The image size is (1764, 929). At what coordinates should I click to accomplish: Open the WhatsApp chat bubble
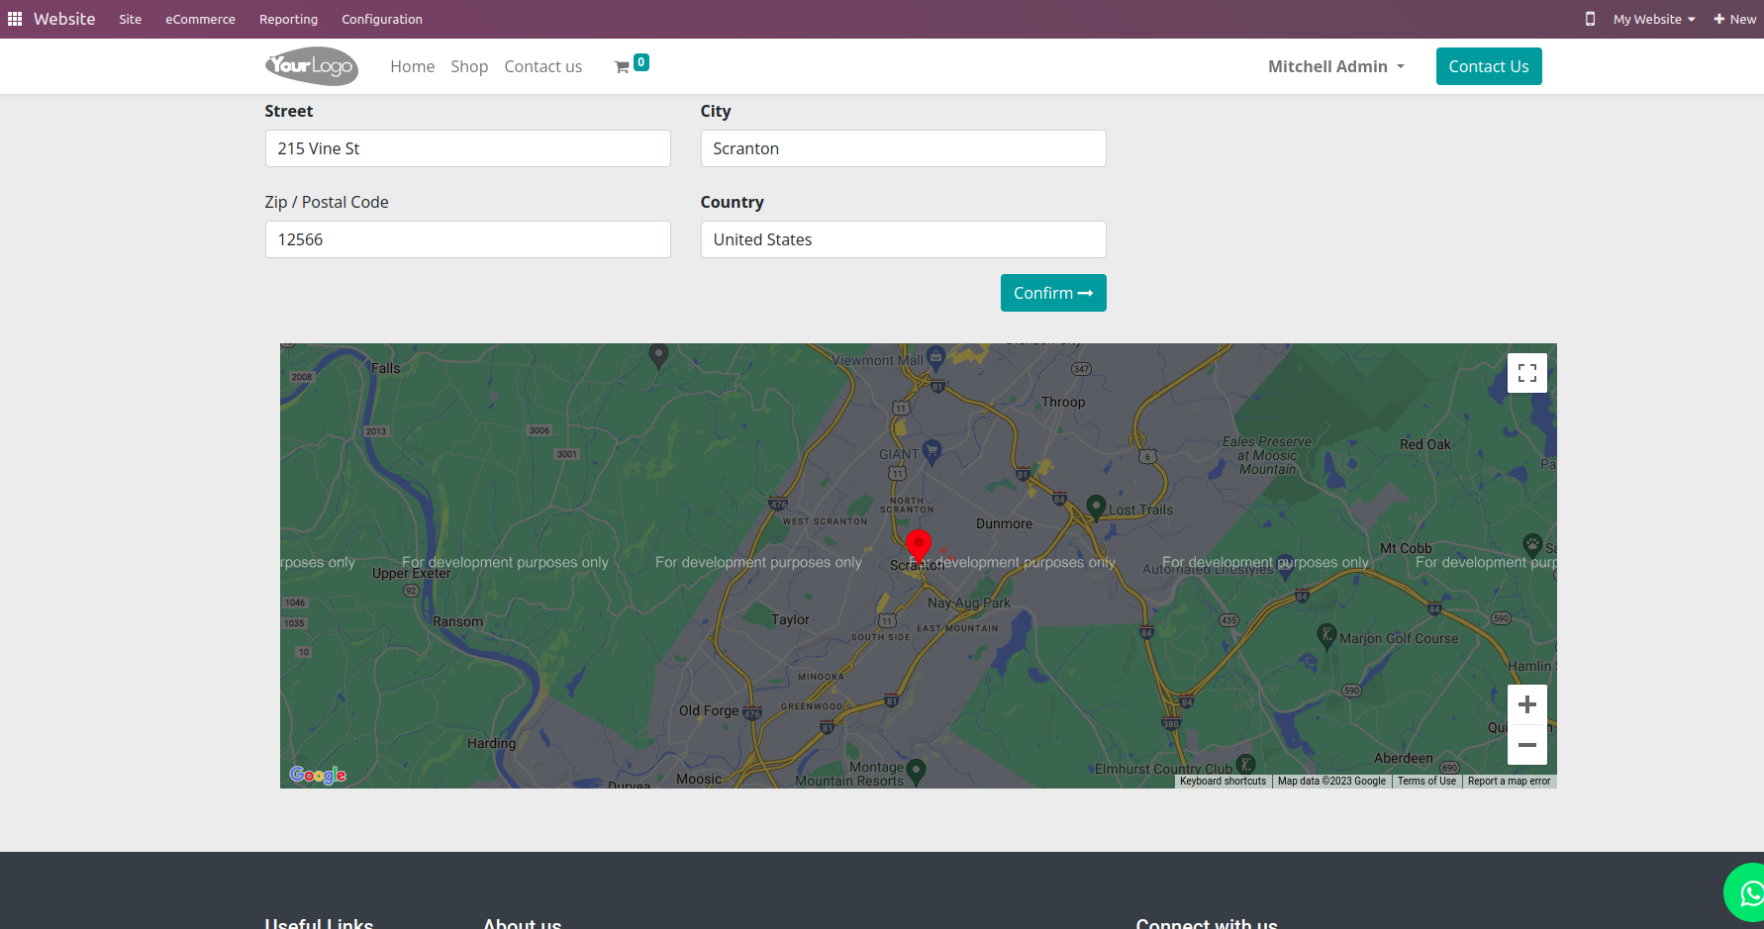[x=1749, y=893]
